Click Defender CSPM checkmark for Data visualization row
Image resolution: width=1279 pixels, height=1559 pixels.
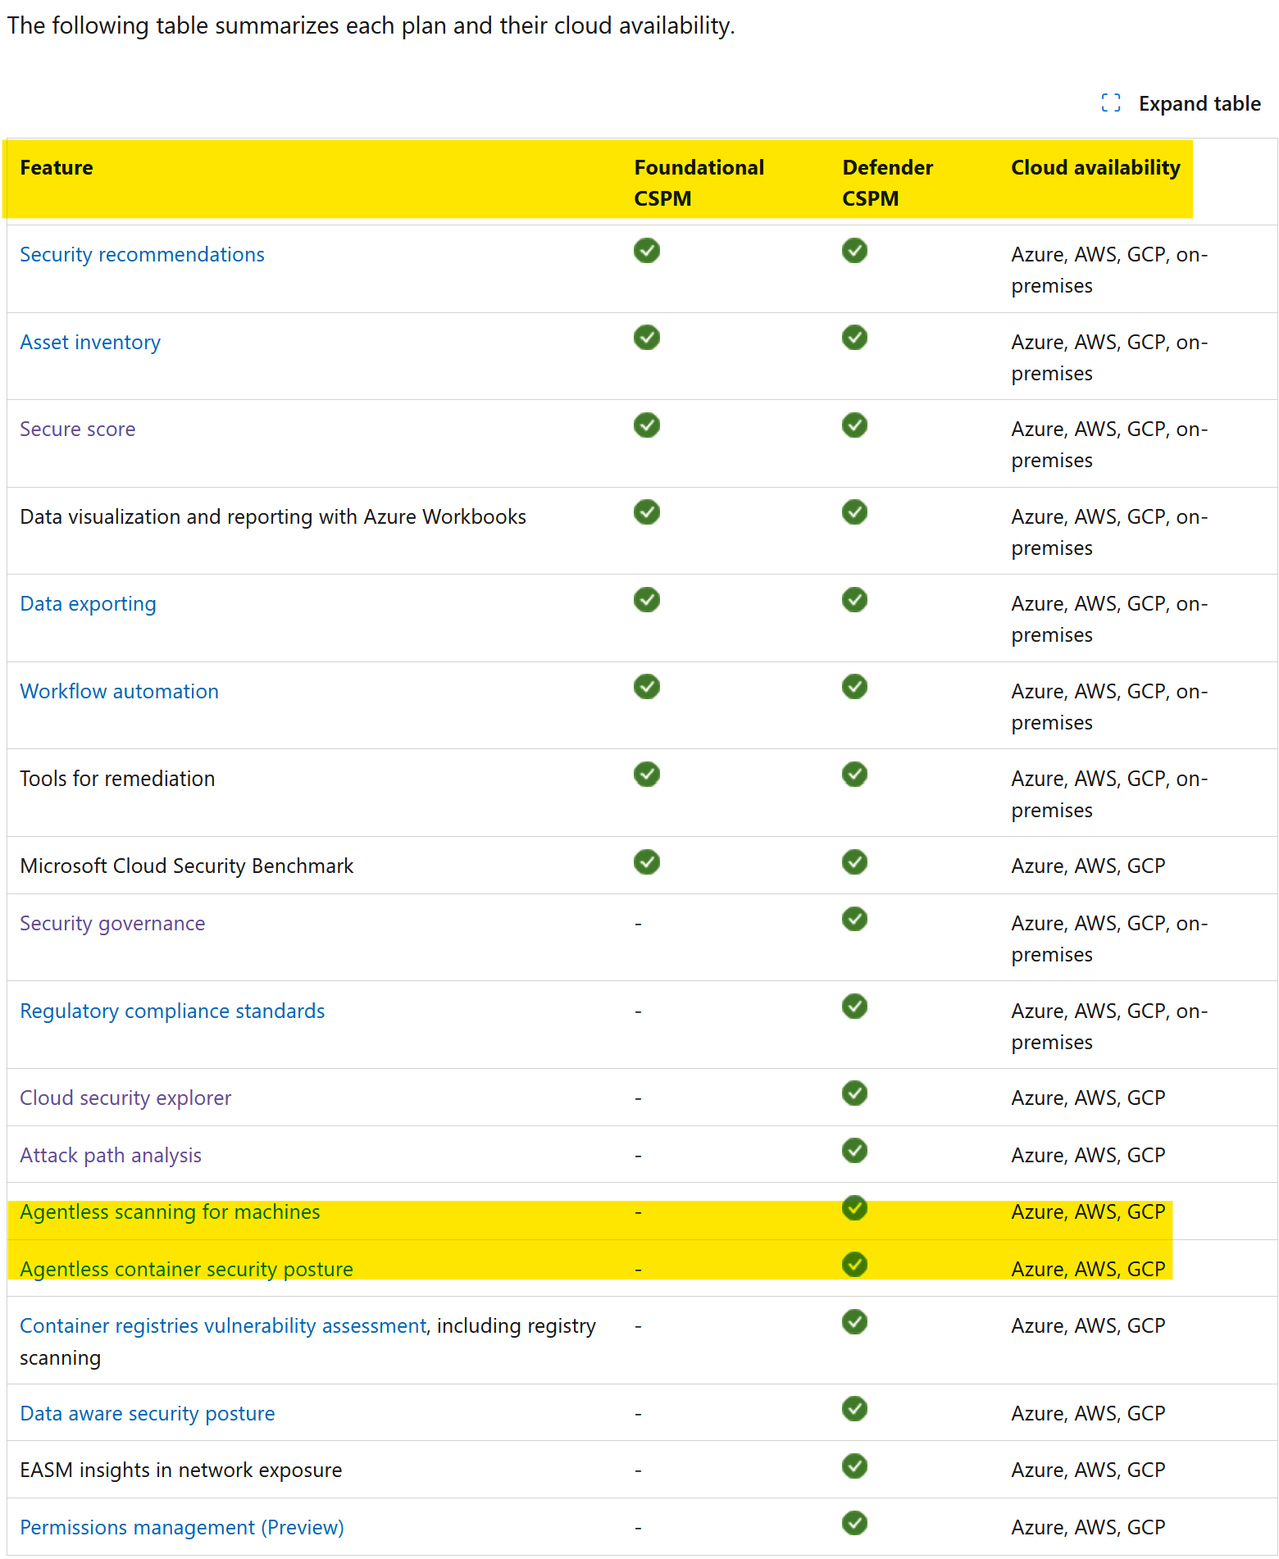point(854,512)
